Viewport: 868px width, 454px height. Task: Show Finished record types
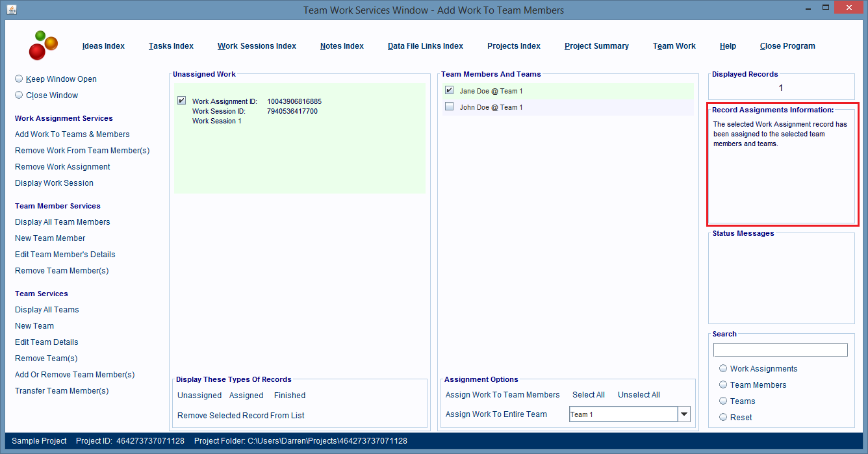290,396
